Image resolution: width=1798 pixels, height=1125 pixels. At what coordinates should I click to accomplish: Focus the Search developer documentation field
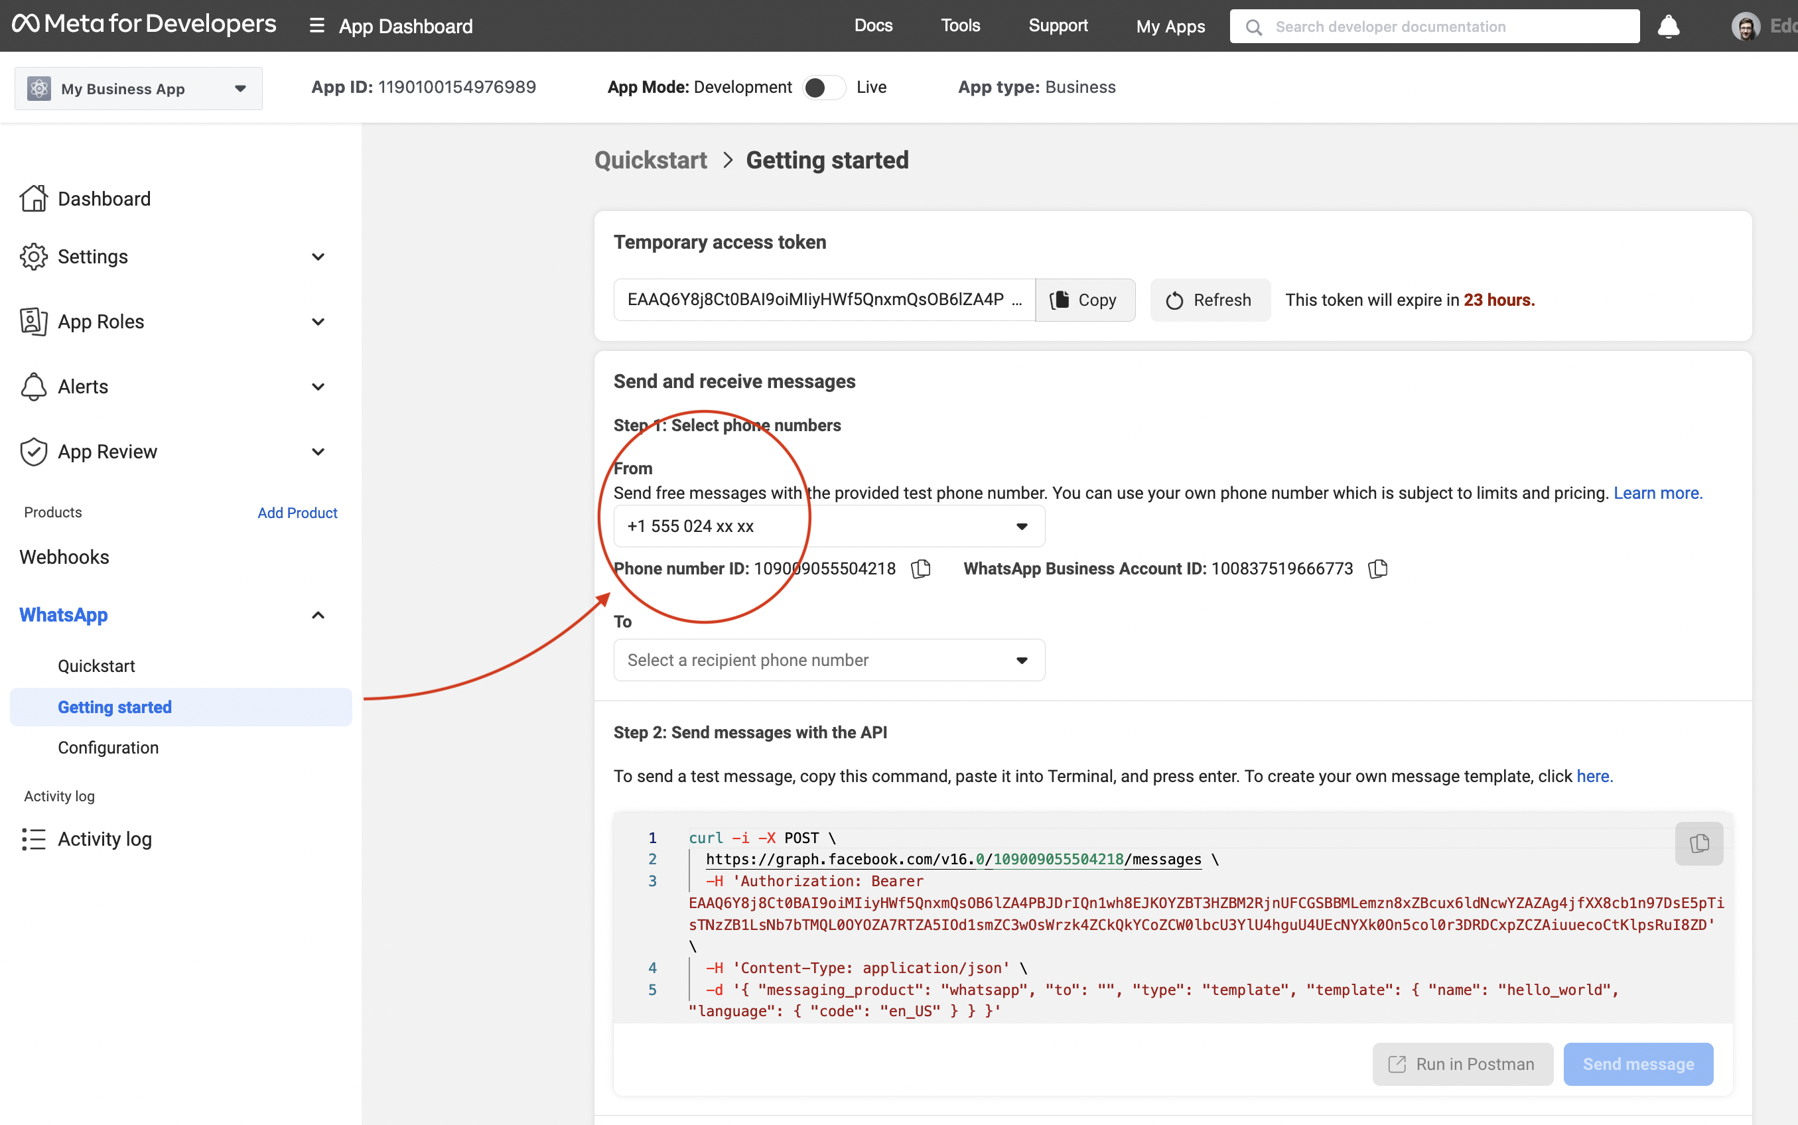point(1434,27)
